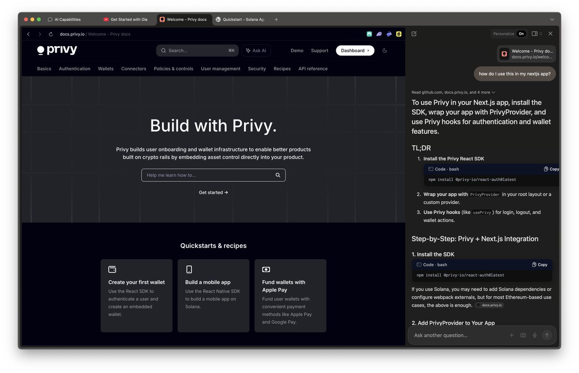Click the attached Welcome - Privy docs page chip
This screenshot has width=579, height=373.
click(526, 54)
